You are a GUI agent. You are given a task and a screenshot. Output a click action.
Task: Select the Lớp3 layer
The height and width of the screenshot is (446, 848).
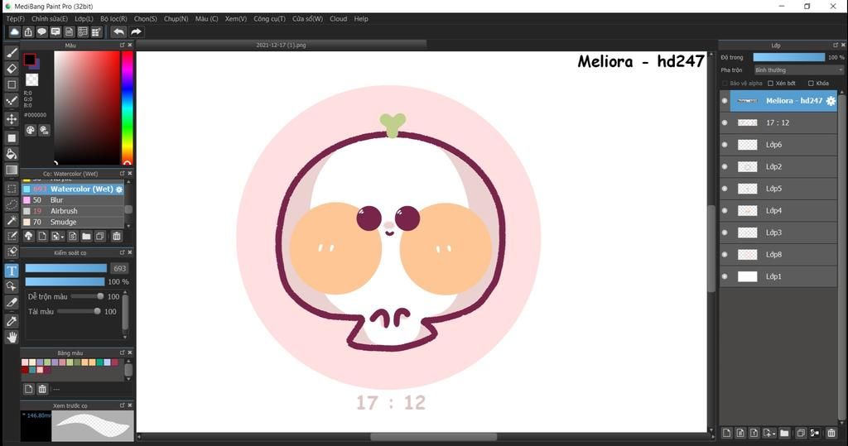[x=783, y=233]
